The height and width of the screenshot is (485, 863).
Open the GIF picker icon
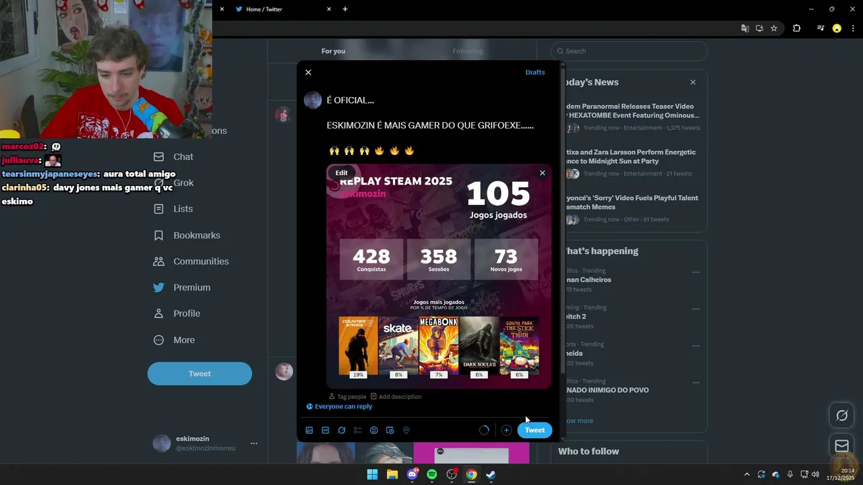[x=326, y=430]
